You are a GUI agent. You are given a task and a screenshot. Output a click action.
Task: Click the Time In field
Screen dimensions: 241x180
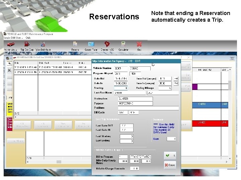coord(165,83)
